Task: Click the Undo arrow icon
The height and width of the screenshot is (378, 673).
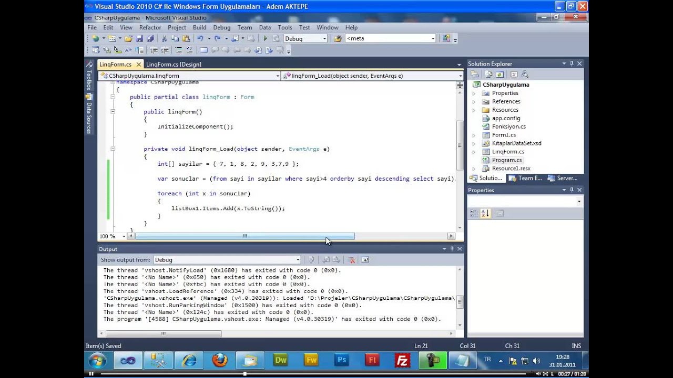Action: pyautogui.click(x=200, y=38)
